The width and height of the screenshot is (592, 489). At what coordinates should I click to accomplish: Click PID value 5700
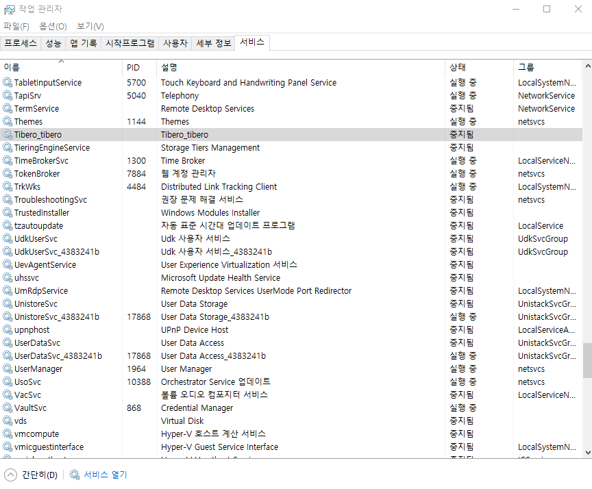coord(136,83)
